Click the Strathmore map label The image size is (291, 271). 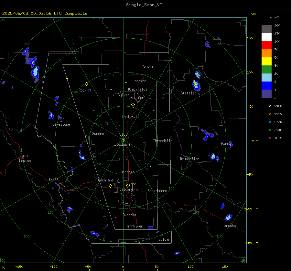[x=157, y=191]
